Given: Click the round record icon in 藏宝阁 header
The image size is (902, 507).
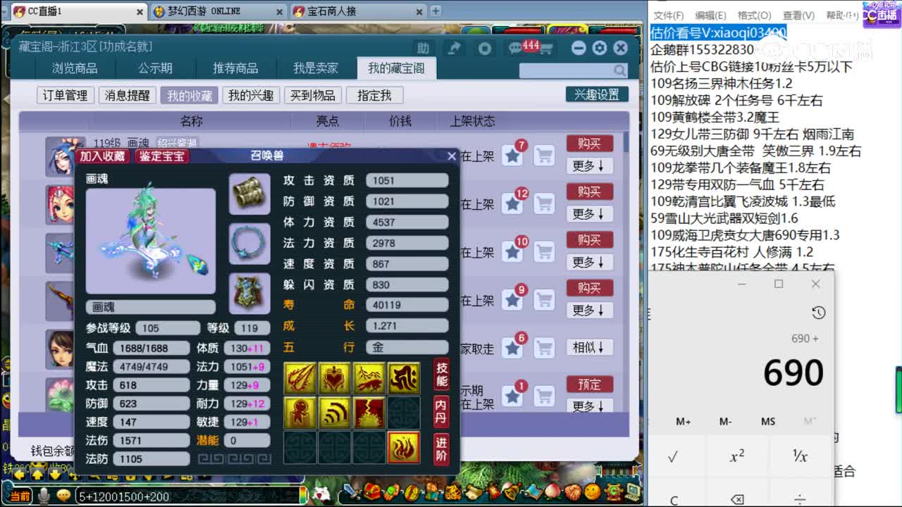Looking at the screenshot, I should [x=485, y=48].
